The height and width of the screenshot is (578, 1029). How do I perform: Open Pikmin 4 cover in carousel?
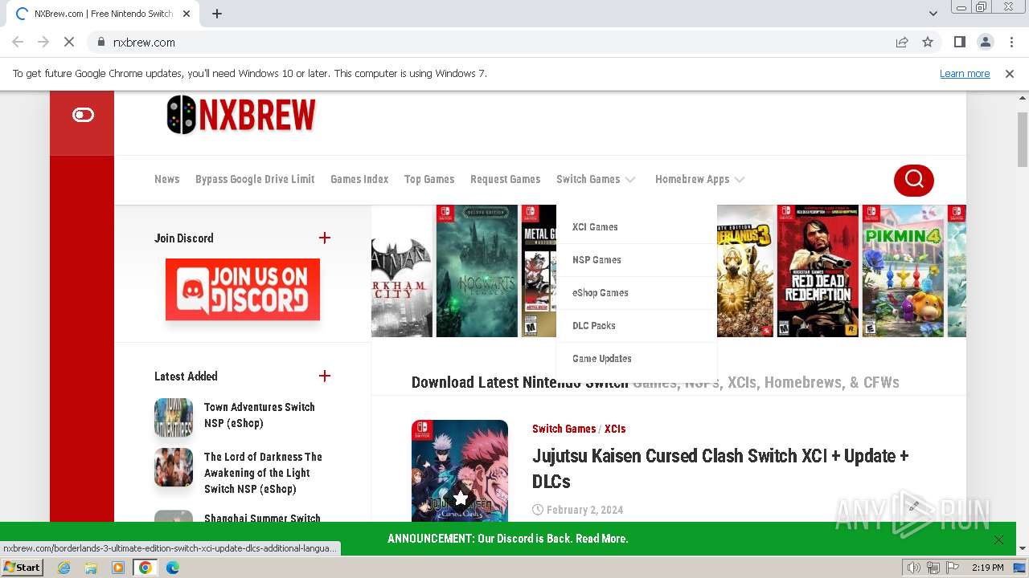pos(903,271)
